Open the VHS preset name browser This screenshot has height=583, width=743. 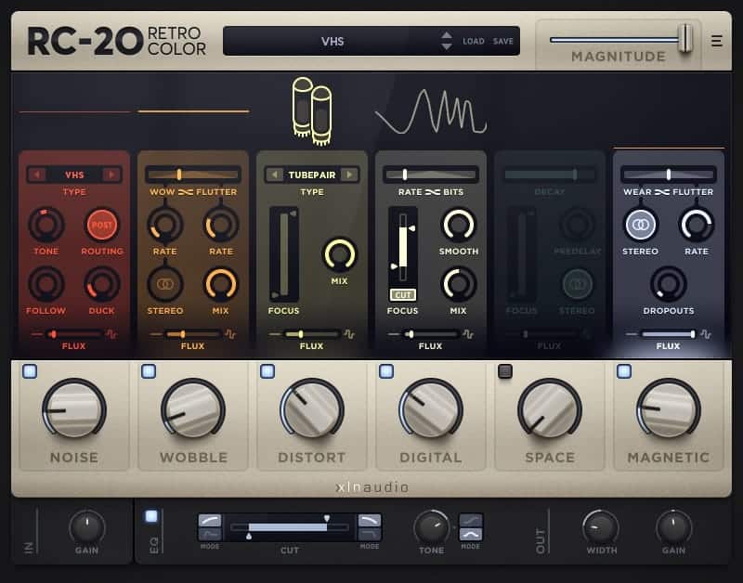click(332, 41)
